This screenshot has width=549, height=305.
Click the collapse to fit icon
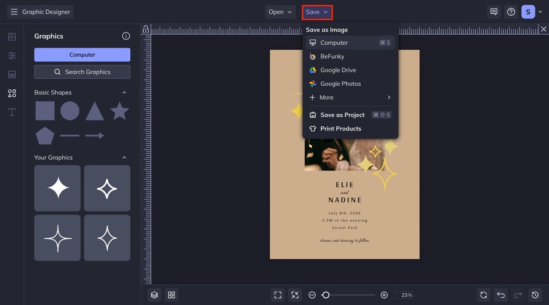[295, 295]
